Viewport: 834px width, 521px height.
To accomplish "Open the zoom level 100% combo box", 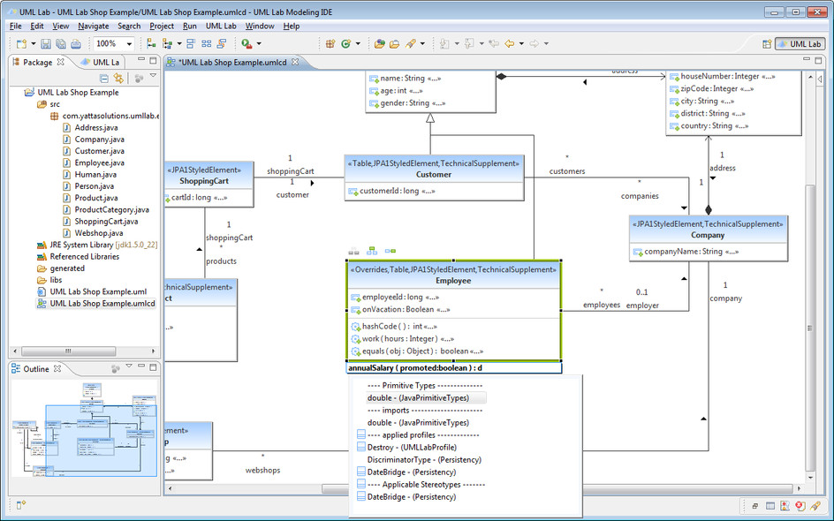I will pos(113,43).
